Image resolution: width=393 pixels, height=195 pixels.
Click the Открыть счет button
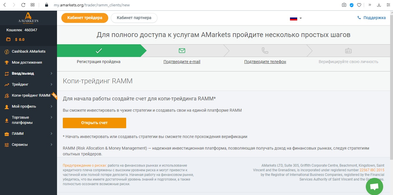point(94,123)
